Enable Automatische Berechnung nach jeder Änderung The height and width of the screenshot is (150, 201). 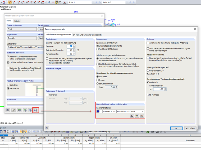coord(148,43)
